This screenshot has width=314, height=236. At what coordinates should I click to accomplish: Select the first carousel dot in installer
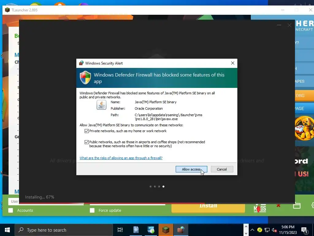(151, 187)
